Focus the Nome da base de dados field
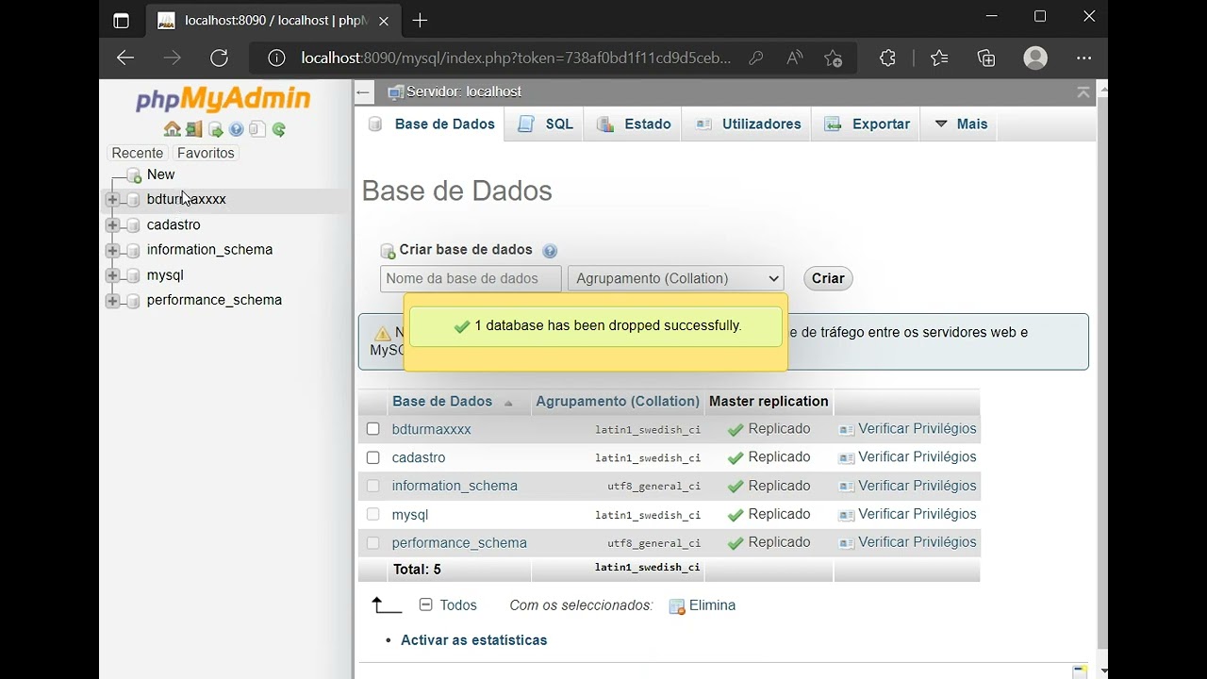This screenshot has width=1207, height=679. [x=471, y=278]
